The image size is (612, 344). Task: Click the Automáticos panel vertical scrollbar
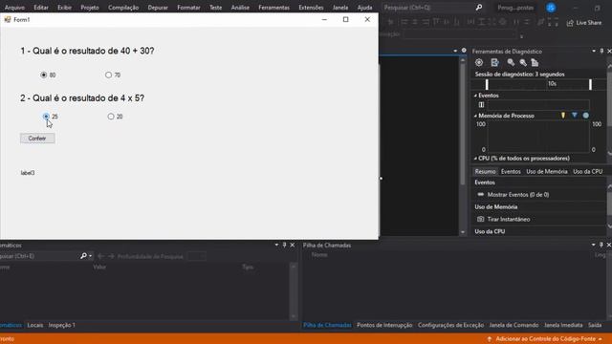point(294,291)
